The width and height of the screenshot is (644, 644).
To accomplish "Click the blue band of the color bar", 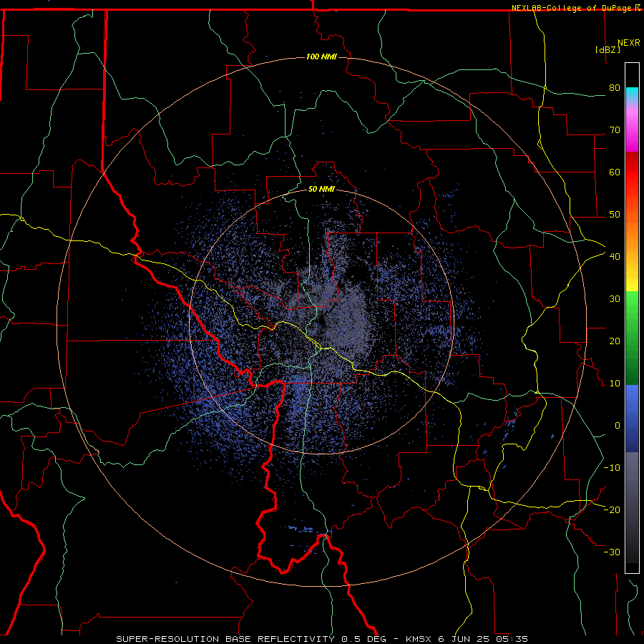I will [x=632, y=419].
